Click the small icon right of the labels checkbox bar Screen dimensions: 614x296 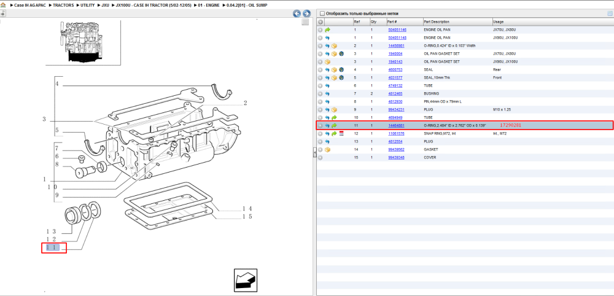click(609, 14)
